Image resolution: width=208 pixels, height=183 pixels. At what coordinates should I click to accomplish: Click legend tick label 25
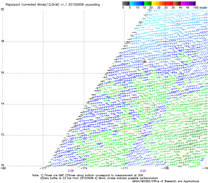coord(159,8)
